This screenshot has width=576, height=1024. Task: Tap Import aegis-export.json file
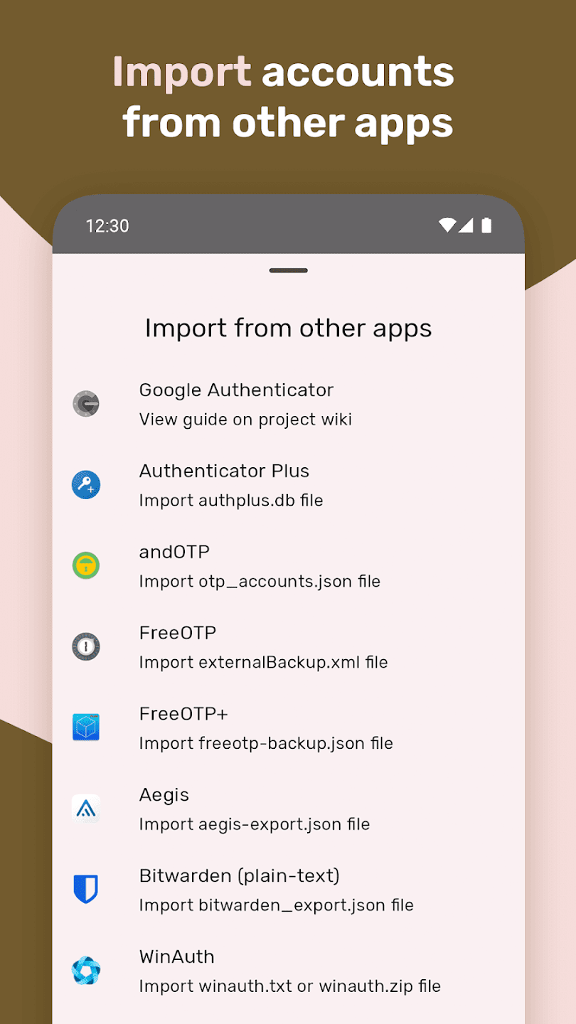point(255,824)
